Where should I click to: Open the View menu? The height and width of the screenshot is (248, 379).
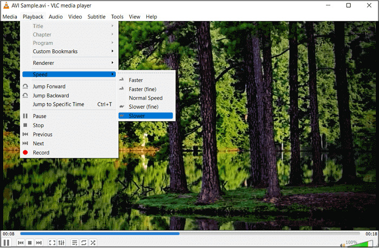point(134,17)
